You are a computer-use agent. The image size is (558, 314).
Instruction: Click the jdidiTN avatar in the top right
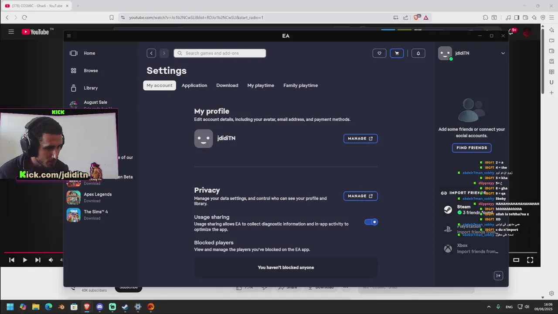[445, 53]
